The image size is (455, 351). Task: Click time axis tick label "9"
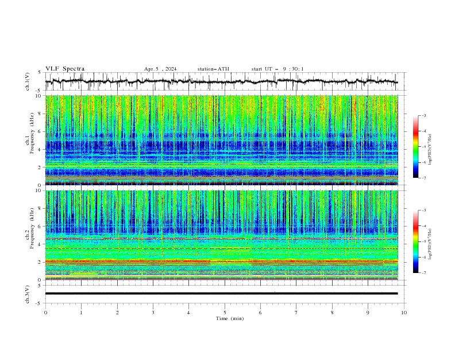(368, 313)
